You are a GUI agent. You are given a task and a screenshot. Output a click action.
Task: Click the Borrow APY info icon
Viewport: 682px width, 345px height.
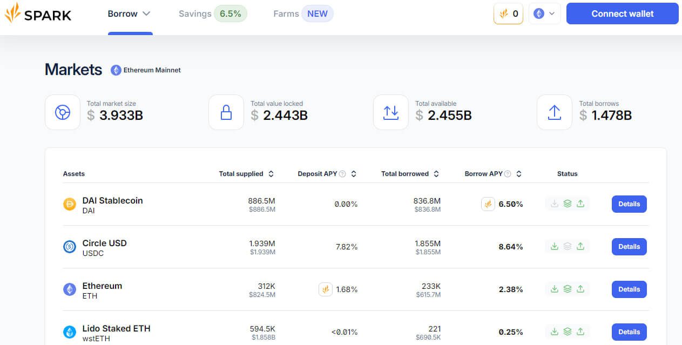click(508, 174)
